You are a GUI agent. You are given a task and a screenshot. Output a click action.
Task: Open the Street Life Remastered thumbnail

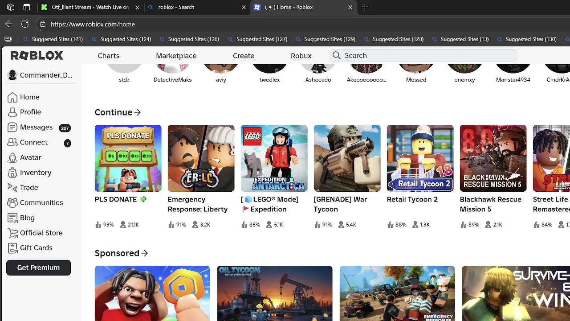[551, 158]
